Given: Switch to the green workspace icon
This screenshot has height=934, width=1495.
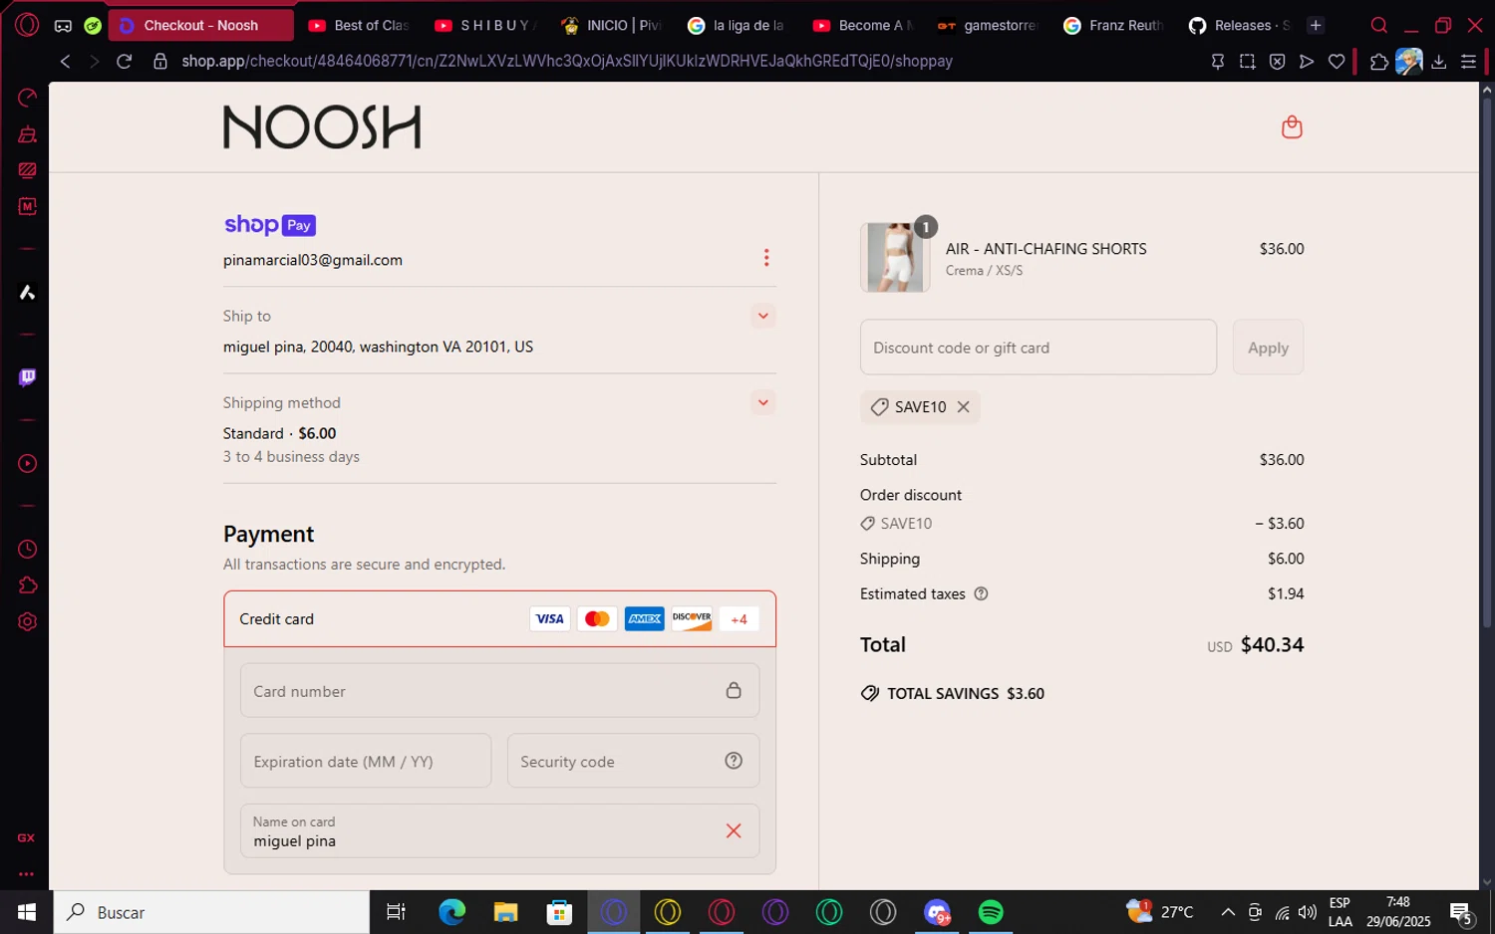Looking at the screenshot, I should tap(93, 26).
